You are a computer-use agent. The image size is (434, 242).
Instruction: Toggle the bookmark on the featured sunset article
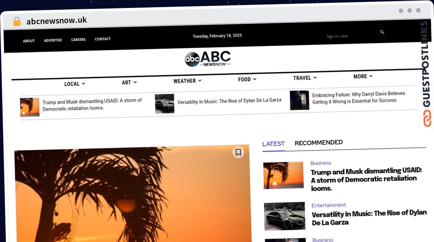(238, 152)
